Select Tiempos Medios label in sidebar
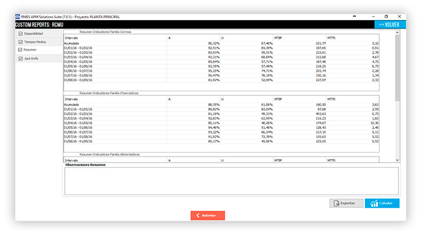The image size is (422, 235). (x=35, y=42)
